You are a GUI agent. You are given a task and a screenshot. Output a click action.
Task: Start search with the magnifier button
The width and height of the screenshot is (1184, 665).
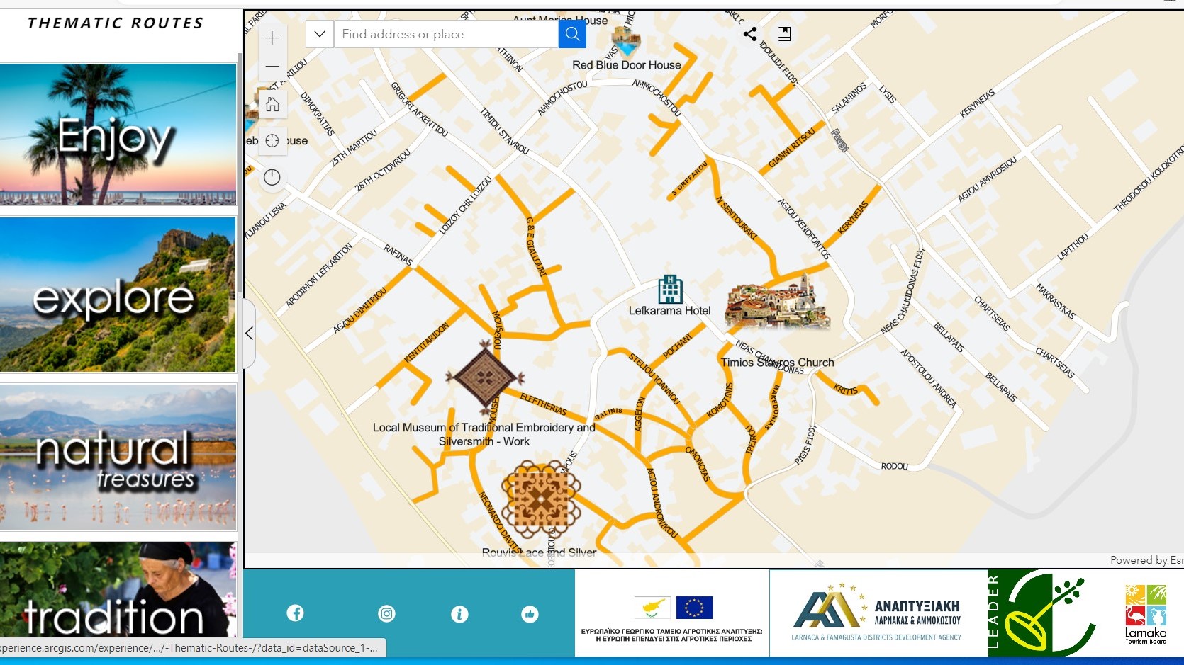[571, 33]
